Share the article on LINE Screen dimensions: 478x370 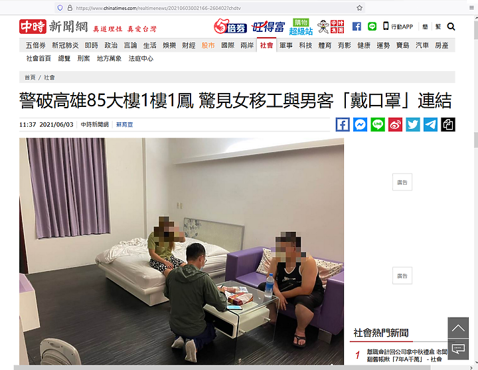[378, 125]
